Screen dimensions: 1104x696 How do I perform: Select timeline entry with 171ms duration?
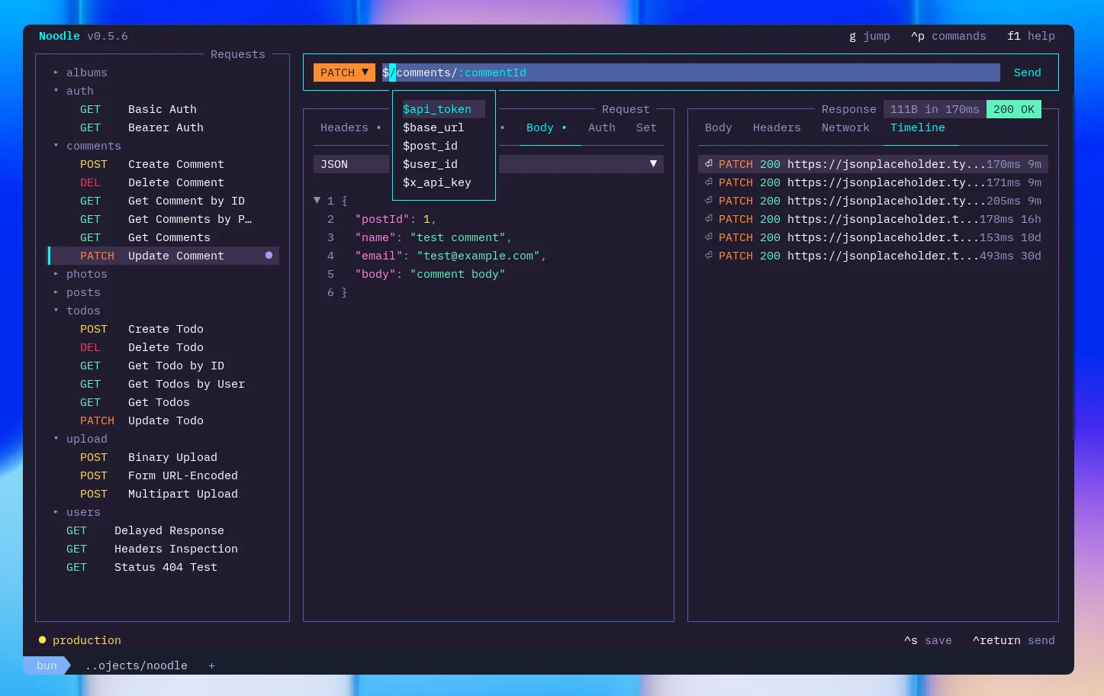click(x=873, y=182)
